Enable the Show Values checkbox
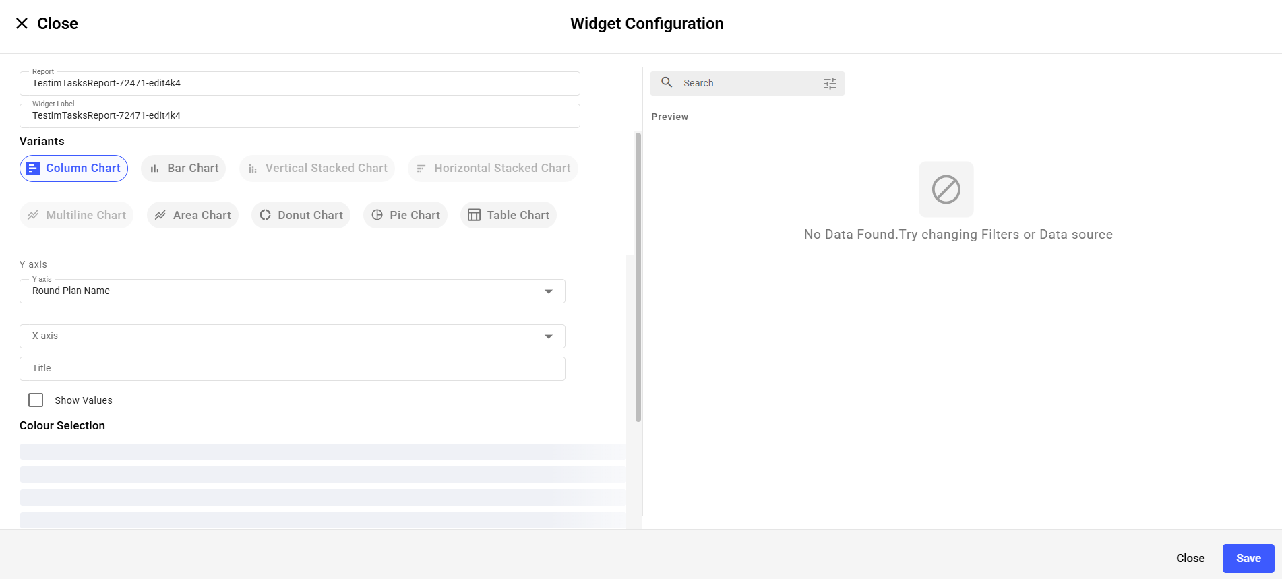This screenshot has width=1282, height=579. click(36, 400)
